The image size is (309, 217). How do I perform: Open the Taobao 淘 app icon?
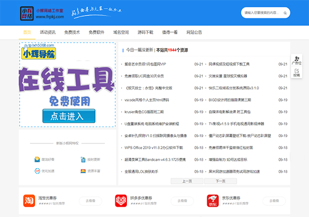click(29, 201)
